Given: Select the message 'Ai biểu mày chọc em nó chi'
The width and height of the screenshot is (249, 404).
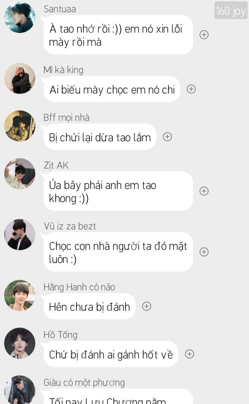Looking at the screenshot, I should [112, 89].
